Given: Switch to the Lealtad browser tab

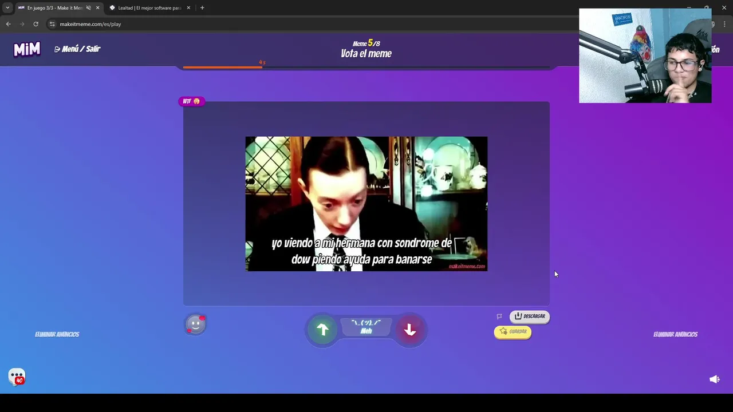Looking at the screenshot, I should (x=149, y=8).
